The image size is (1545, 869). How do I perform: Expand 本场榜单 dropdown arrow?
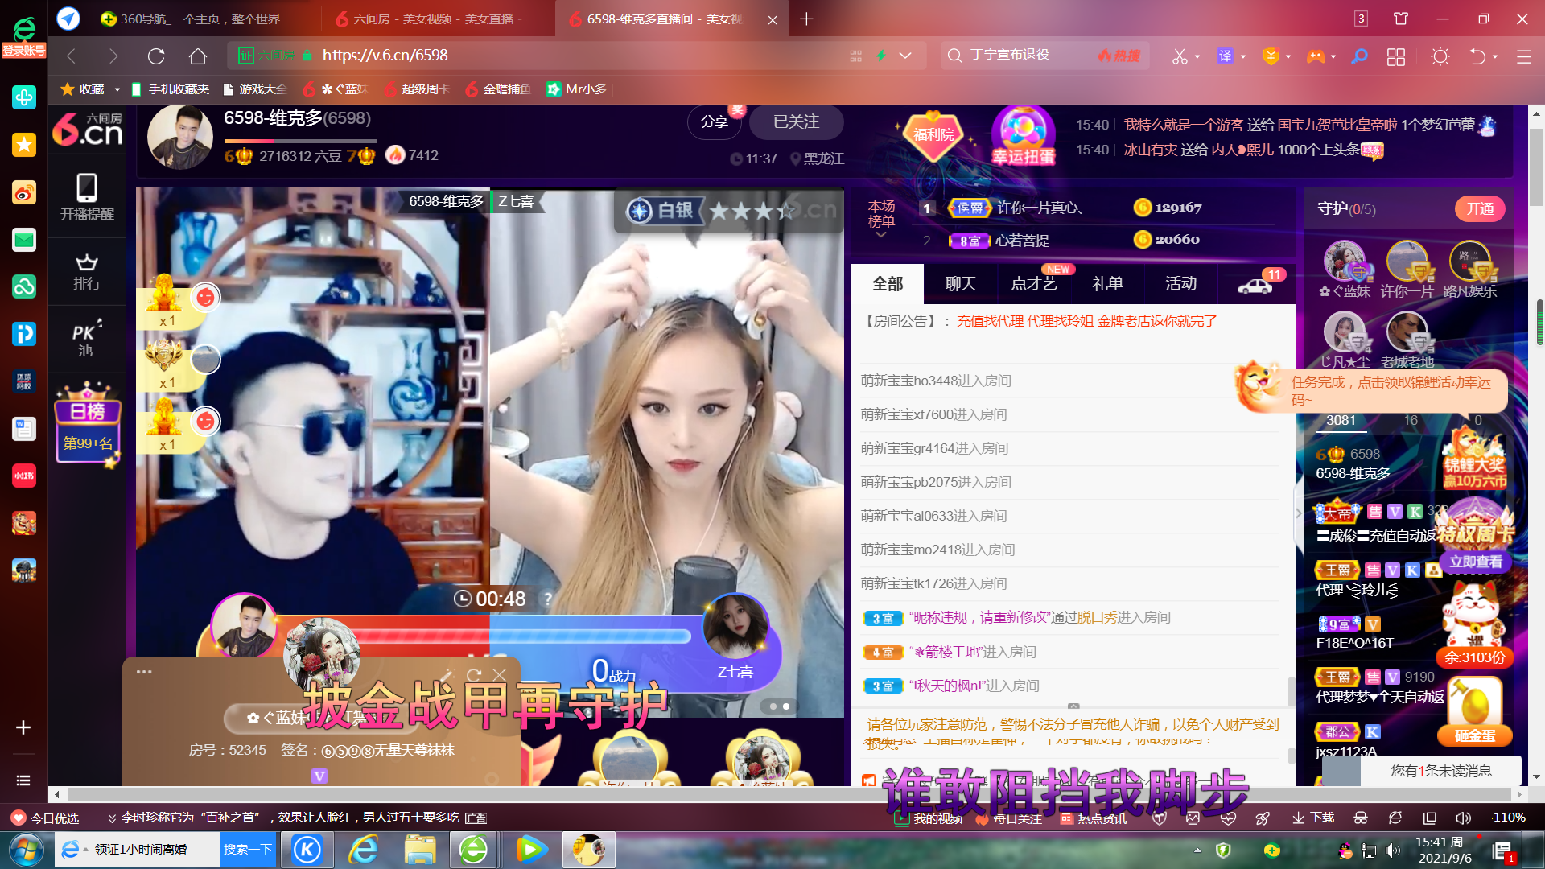pos(881,235)
